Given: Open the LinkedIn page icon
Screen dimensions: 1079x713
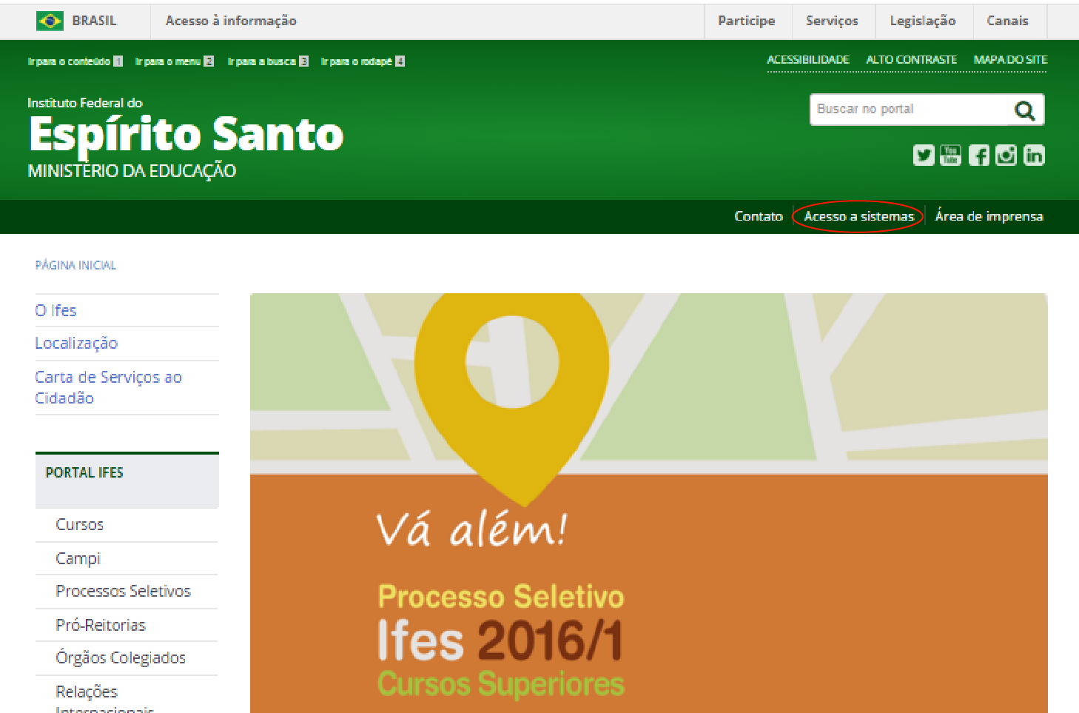Looking at the screenshot, I should pyautogui.click(x=1034, y=155).
